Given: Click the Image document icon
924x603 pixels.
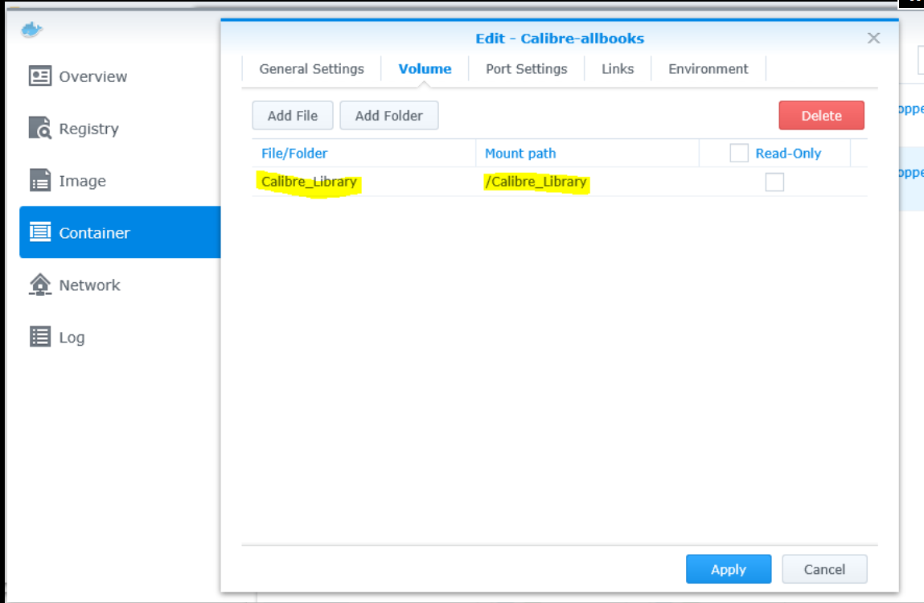Looking at the screenshot, I should pyautogui.click(x=40, y=180).
